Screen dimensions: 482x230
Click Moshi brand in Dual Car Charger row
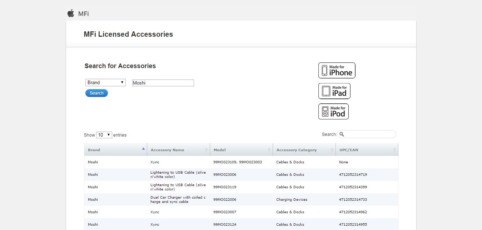click(93, 200)
